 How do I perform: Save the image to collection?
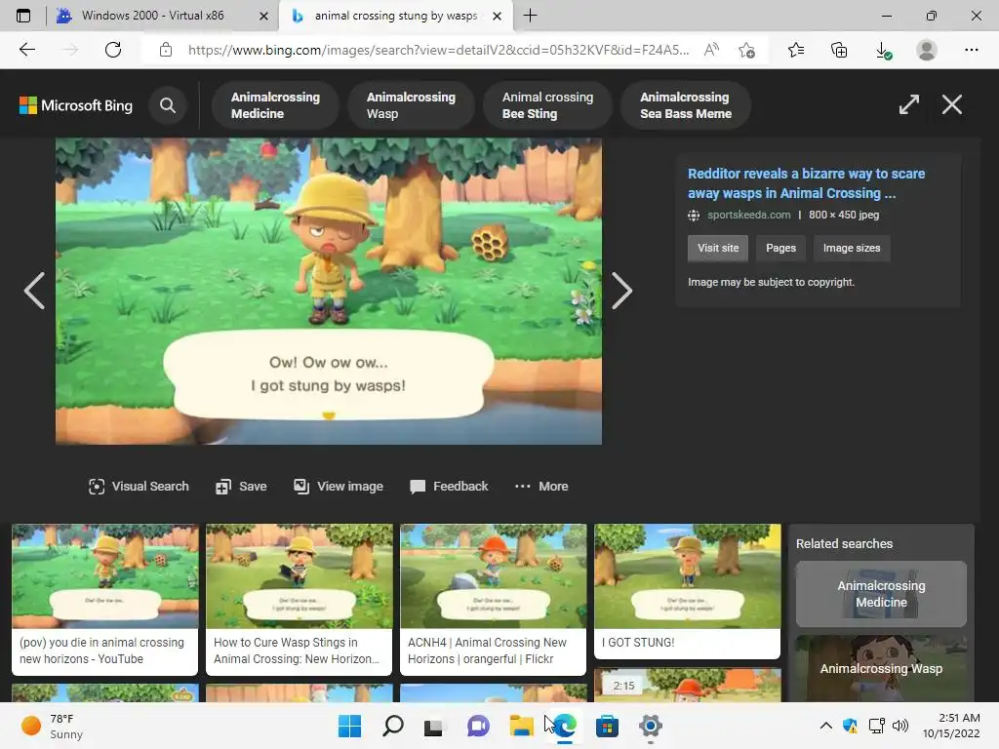click(x=241, y=487)
